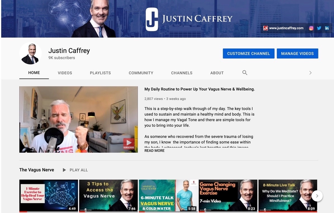The image size is (334, 213).
Task: Click the red Subscribe badge on featured video
Action: point(129,144)
